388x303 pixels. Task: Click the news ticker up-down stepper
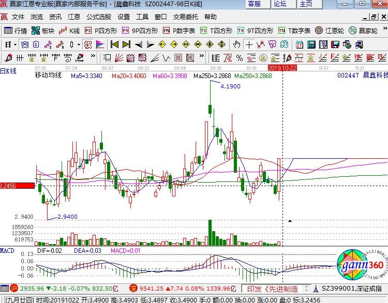(x=307, y=289)
